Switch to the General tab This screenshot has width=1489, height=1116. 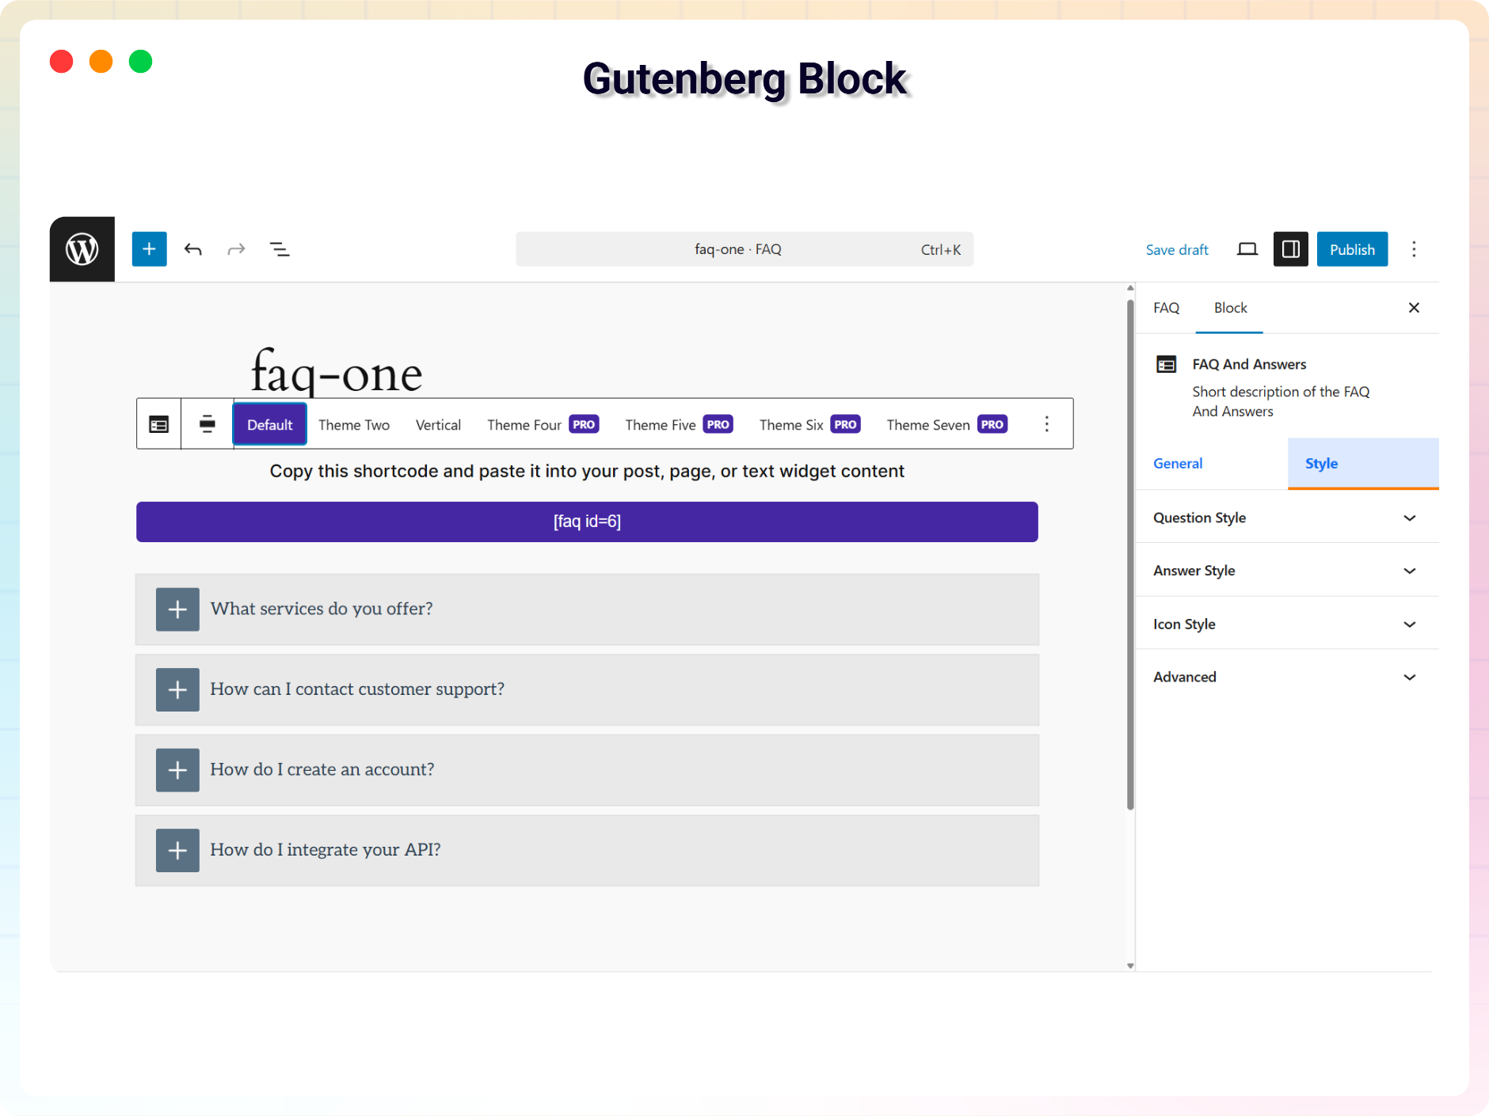[x=1177, y=463]
